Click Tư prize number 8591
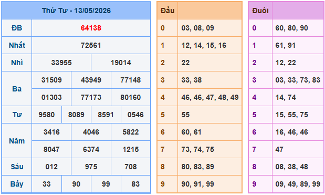Image resolution: width=325 pixels, height=195 pixels. click(x=106, y=115)
